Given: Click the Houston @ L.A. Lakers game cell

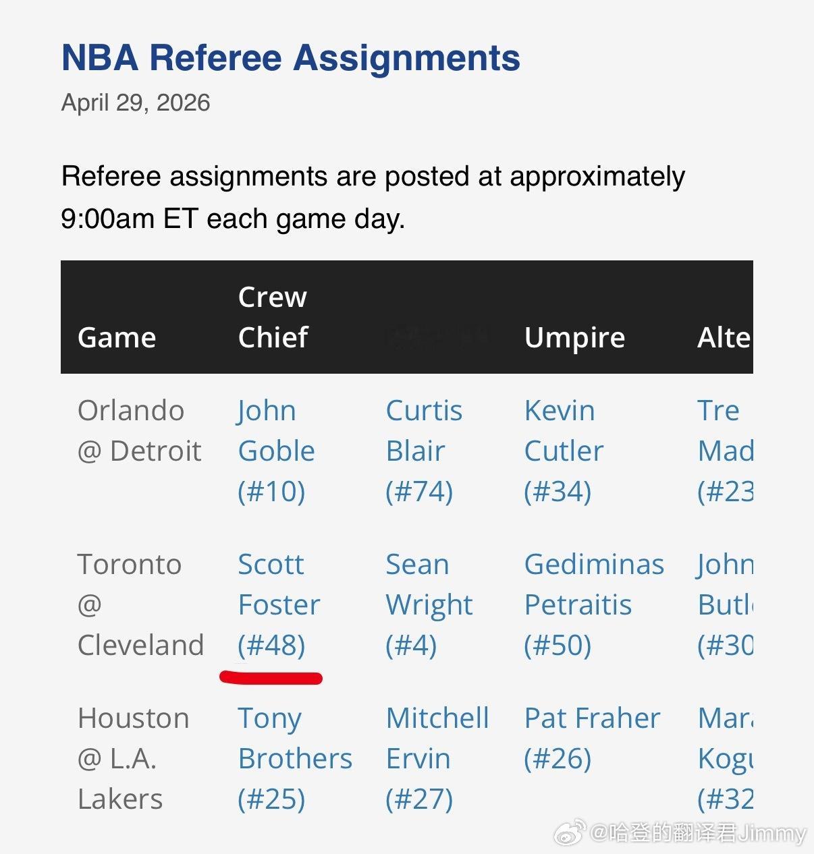Looking at the screenshot, I should click(134, 758).
